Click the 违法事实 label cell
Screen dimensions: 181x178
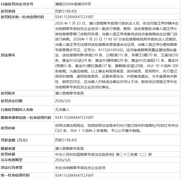[x=8, y=55]
